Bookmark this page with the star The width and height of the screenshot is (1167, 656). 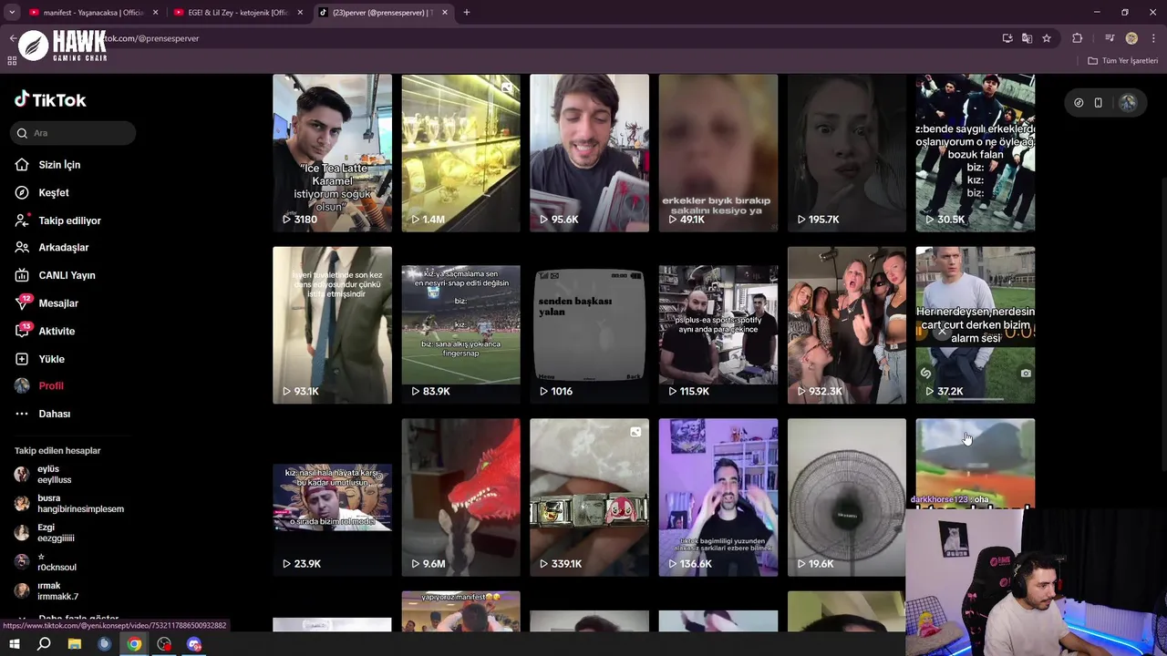pos(1047,38)
